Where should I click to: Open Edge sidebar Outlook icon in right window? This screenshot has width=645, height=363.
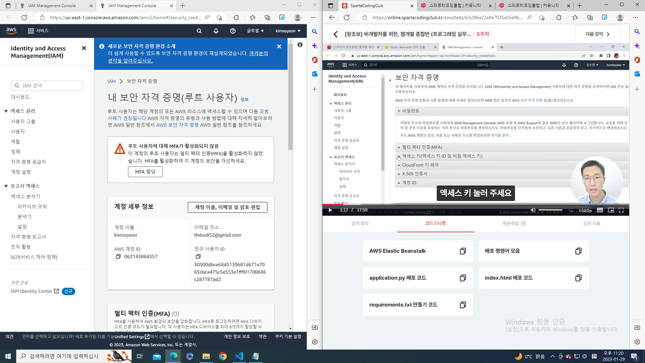click(637, 74)
